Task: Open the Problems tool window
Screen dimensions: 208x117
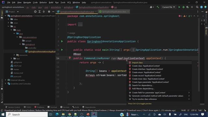Action: (x=39, y=107)
